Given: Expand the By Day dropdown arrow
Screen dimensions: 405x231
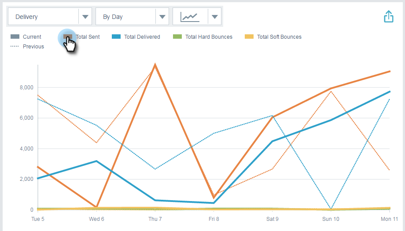Looking at the screenshot, I should tap(162, 17).
